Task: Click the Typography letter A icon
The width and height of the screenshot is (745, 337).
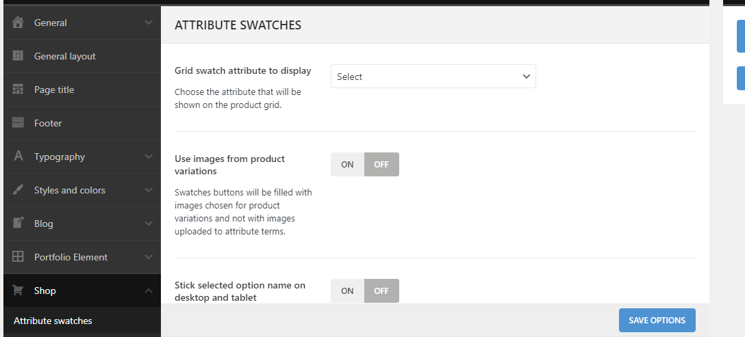Action: 18,157
